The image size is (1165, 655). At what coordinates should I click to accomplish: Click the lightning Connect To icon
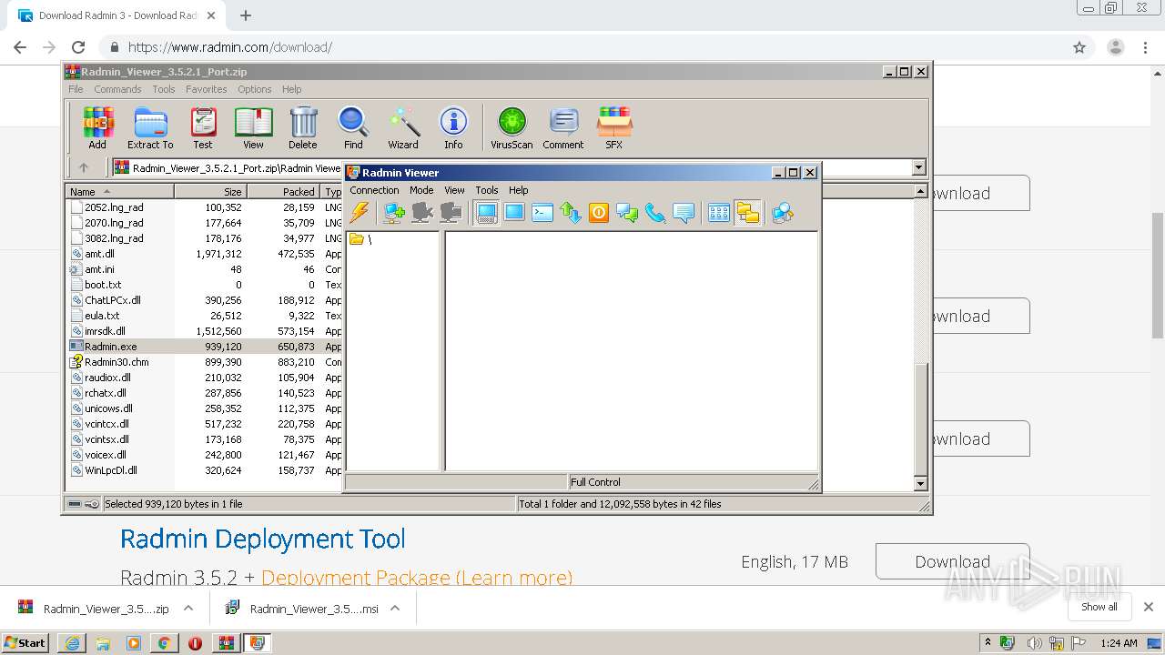(360, 213)
